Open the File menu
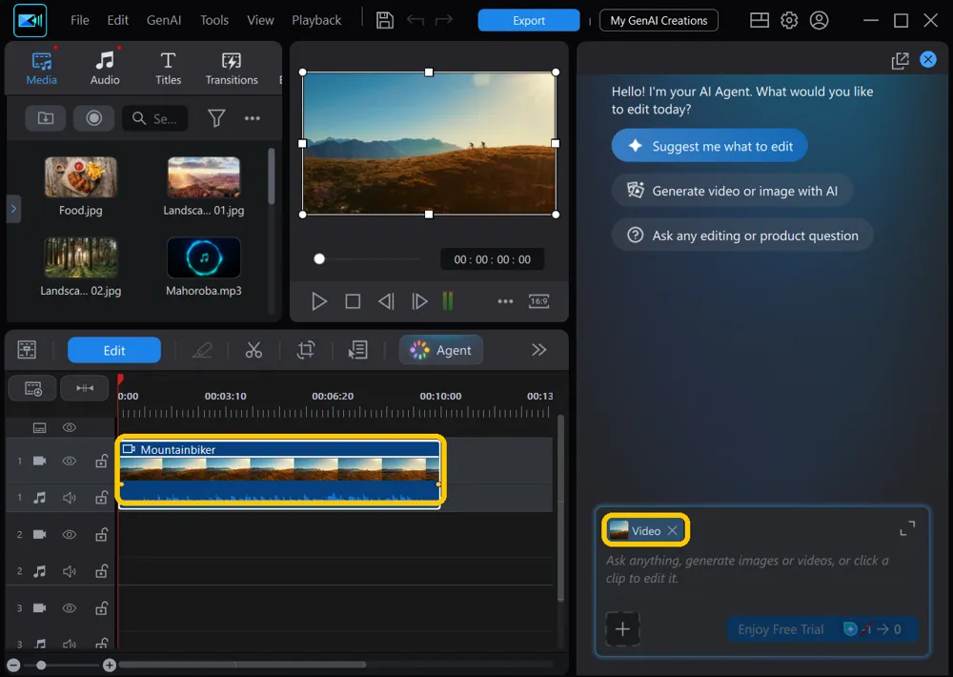Viewport: 953px width, 677px height. tap(80, 20)
